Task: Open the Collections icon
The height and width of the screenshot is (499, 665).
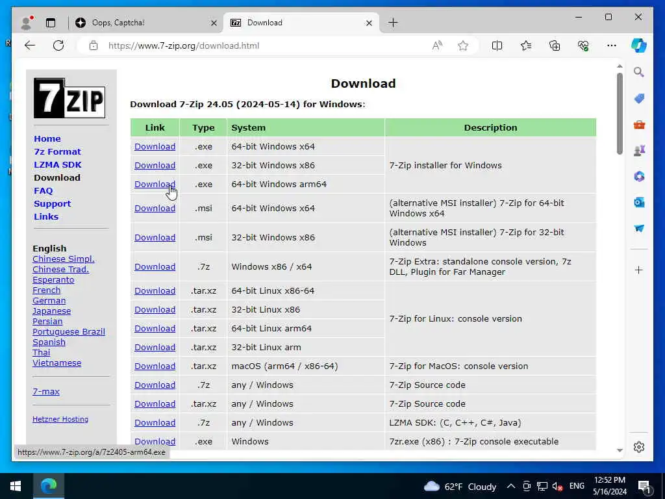Action: (x=555, y=45)
